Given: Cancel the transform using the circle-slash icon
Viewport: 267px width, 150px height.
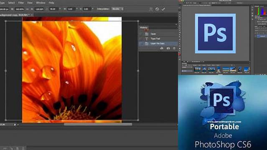Looking at the screenshot, I should 157,9.
